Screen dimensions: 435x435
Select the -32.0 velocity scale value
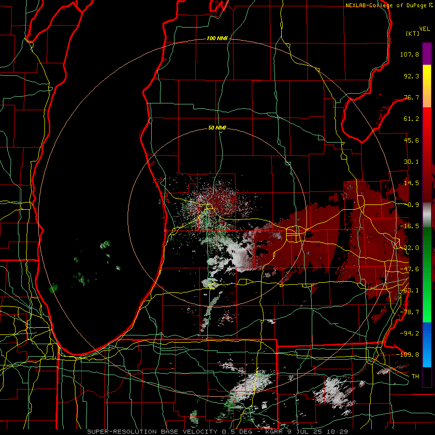pos(409,248)
